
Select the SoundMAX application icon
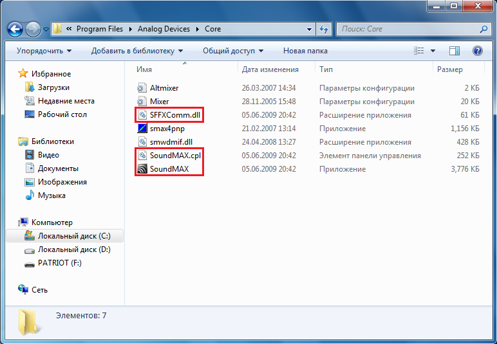142,168
